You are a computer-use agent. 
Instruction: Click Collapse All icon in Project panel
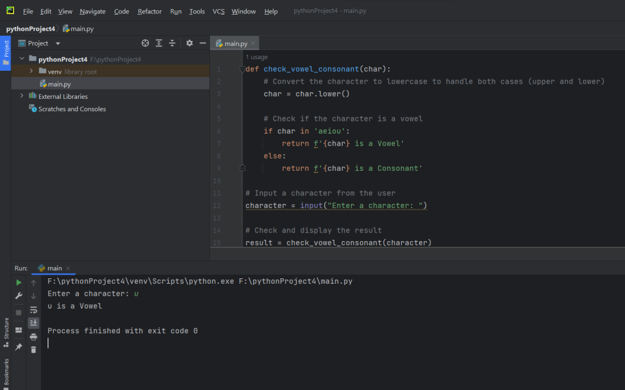tap(172, 43)
